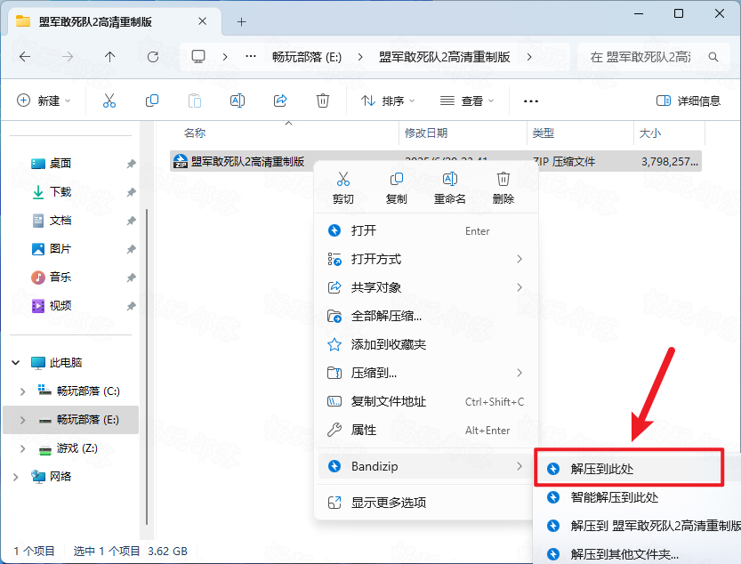Go back with the left arrow
Viewport: 741px width, 564px height.
[x=25, y=57]
